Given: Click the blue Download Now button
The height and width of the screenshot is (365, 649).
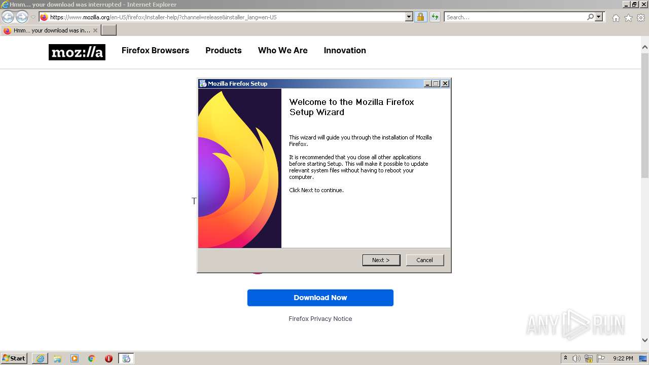Looking at the screenshot, I should pyautogui.click(x=320, y=298).
